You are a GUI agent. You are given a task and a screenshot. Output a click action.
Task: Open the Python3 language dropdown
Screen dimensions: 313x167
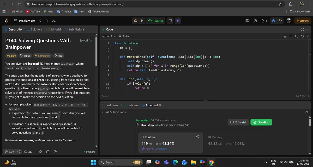(x=108, y=36)
